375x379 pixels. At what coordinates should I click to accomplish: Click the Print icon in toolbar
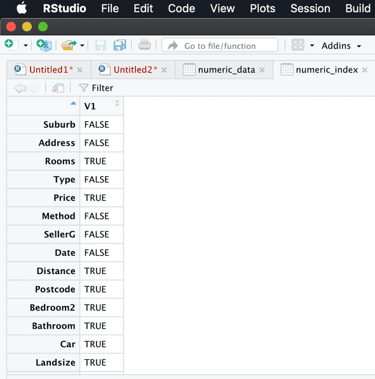pos(144,45)
